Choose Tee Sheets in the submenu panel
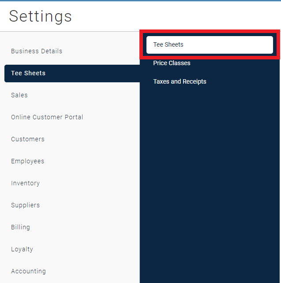Image resolution: width=281 pixels, height=283 pixels. (x=210, y=45)
